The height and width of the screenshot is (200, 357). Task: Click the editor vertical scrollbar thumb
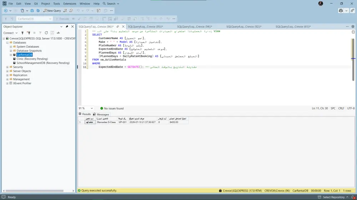click(353, 59)
